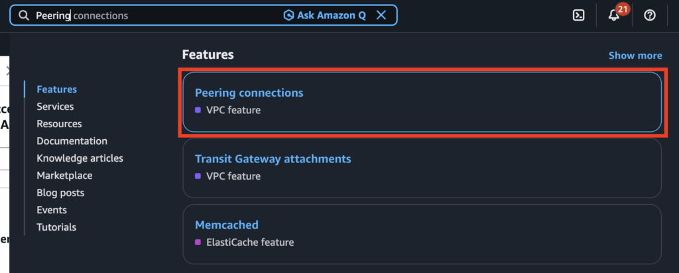Open the notifications bell
Screen dimensions: 679x273
pyautogui.click(x=614, y=15)
